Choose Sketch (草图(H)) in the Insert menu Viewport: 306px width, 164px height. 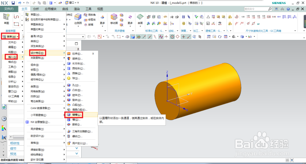(45, 14)
